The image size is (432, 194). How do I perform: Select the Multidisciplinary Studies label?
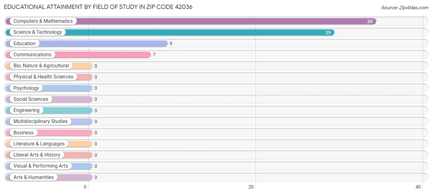coord(41,121)
